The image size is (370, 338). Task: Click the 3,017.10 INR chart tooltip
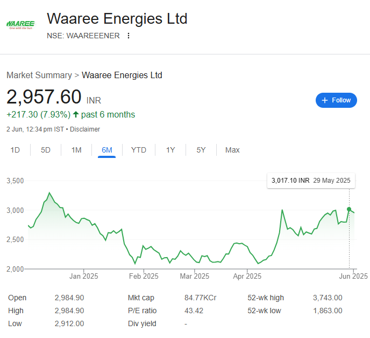(x=311, y=181)
